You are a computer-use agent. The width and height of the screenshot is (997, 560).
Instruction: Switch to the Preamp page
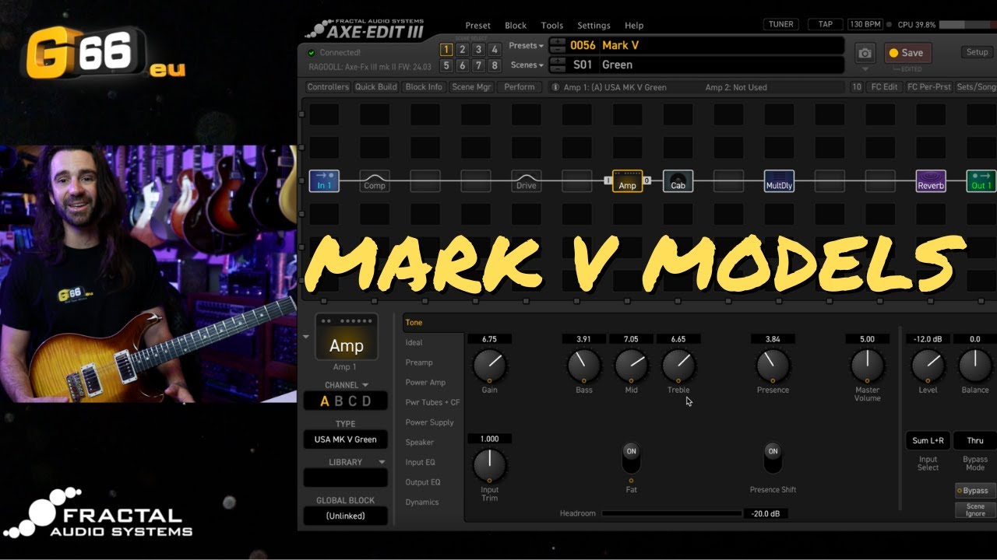pyautogui.click(x=419, y=362)
